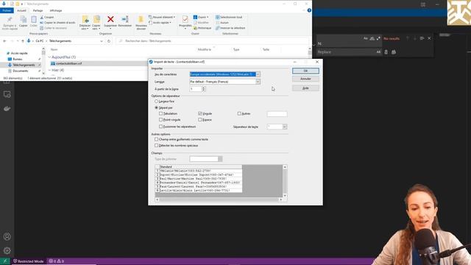Click Rechercher dans Téléchargements search box
Viewport: 471px width, 265px height.
pyautogui.click(x=213, y=41)
